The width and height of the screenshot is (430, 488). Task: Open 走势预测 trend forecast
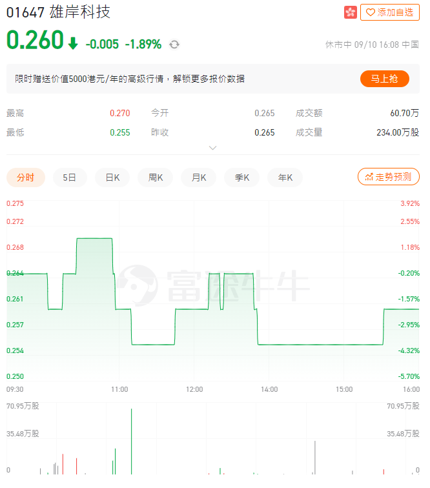point(388,177)
